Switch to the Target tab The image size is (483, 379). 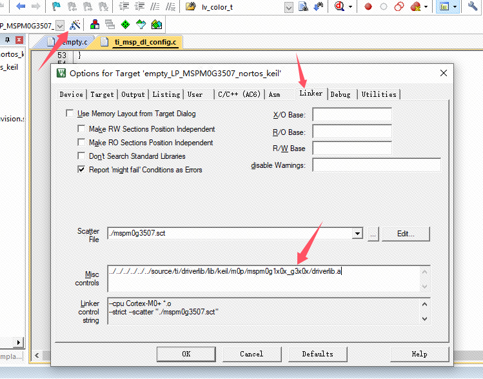tap(102, 94)
